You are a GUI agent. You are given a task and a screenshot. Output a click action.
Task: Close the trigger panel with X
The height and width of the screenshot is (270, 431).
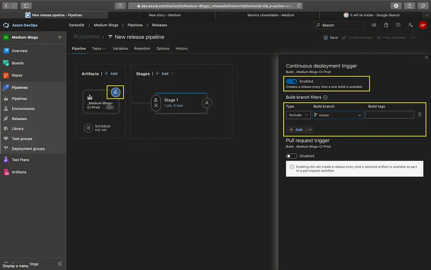(x=426, y=58)
